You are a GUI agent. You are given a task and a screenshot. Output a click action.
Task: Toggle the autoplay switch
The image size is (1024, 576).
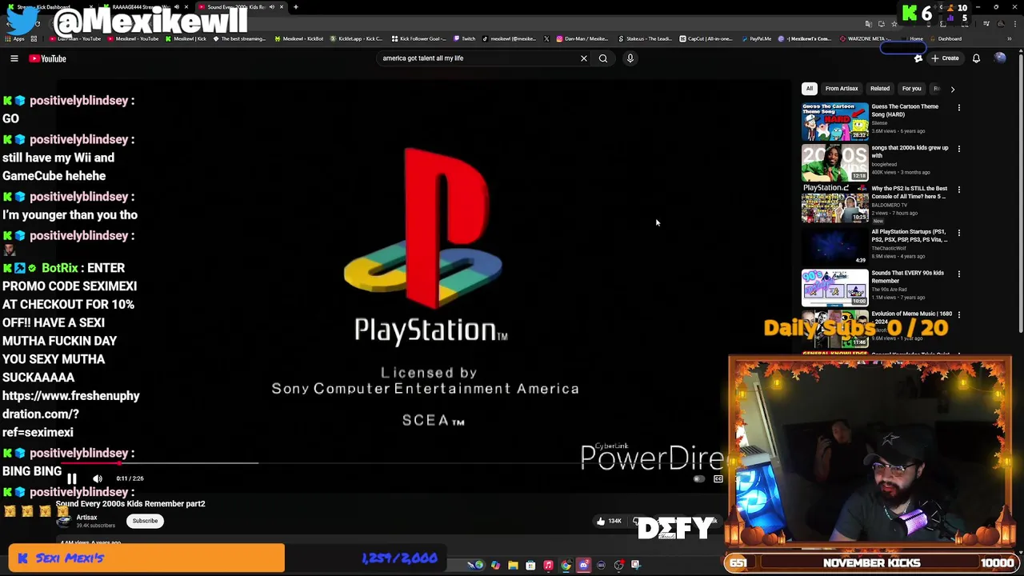coord(698,479)
